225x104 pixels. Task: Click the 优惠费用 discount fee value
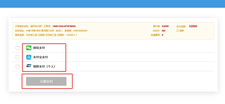(162, 35)
